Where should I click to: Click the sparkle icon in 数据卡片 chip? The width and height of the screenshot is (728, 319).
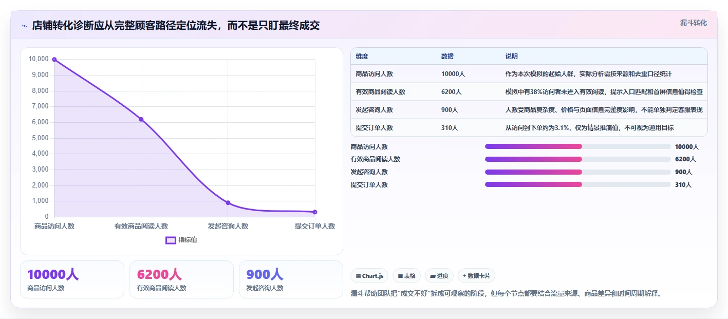click(464, 276)
